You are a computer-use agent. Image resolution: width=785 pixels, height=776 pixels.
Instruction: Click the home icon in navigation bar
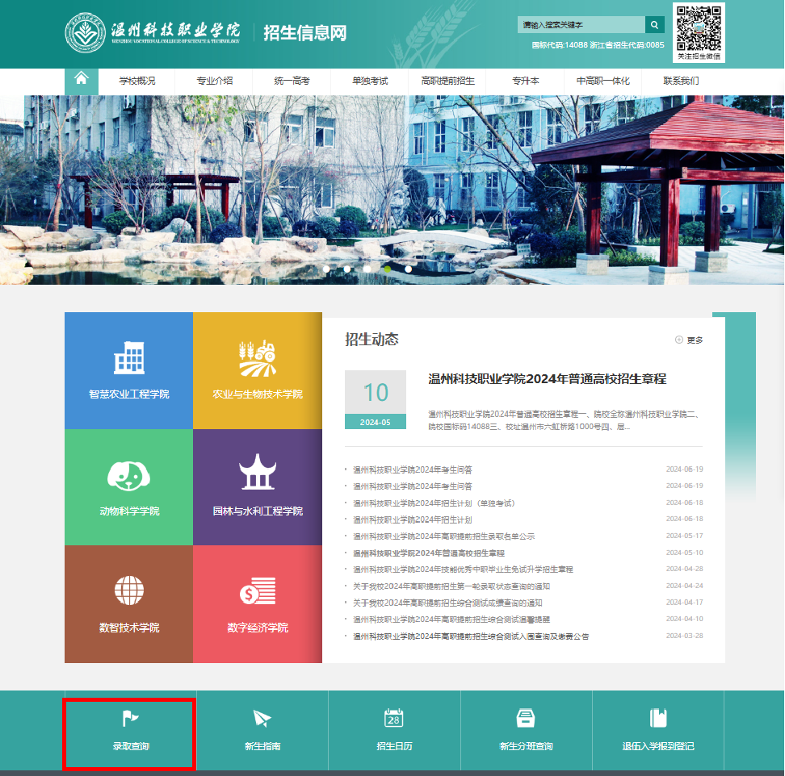coord(81,80)
